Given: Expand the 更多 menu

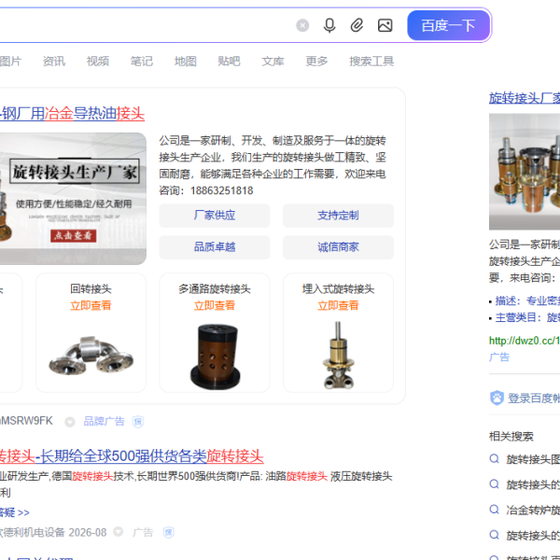Looking at the screenshot, I should [316, 62].
